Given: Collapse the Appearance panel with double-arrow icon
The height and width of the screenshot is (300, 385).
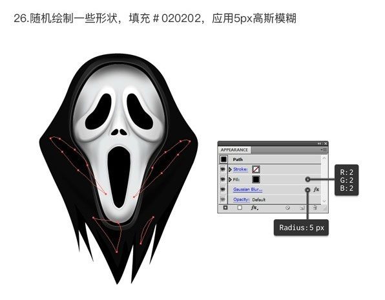Looking at the screenshot, I should tap(319, 144).
